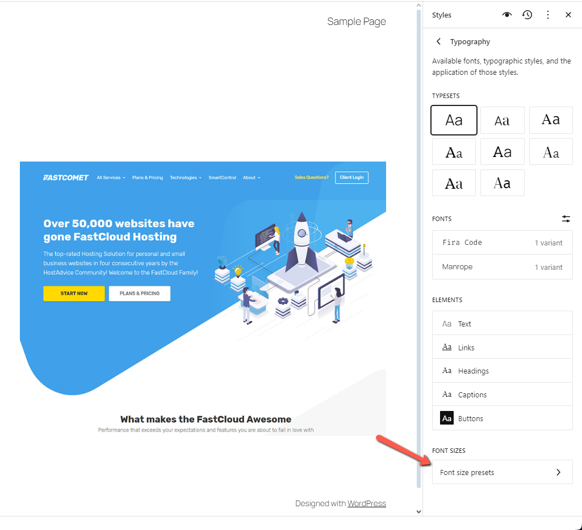The height and width of the screenshot is (530, 582).
Task: Select the SmartControl menu item
Action: coord(222,177)
